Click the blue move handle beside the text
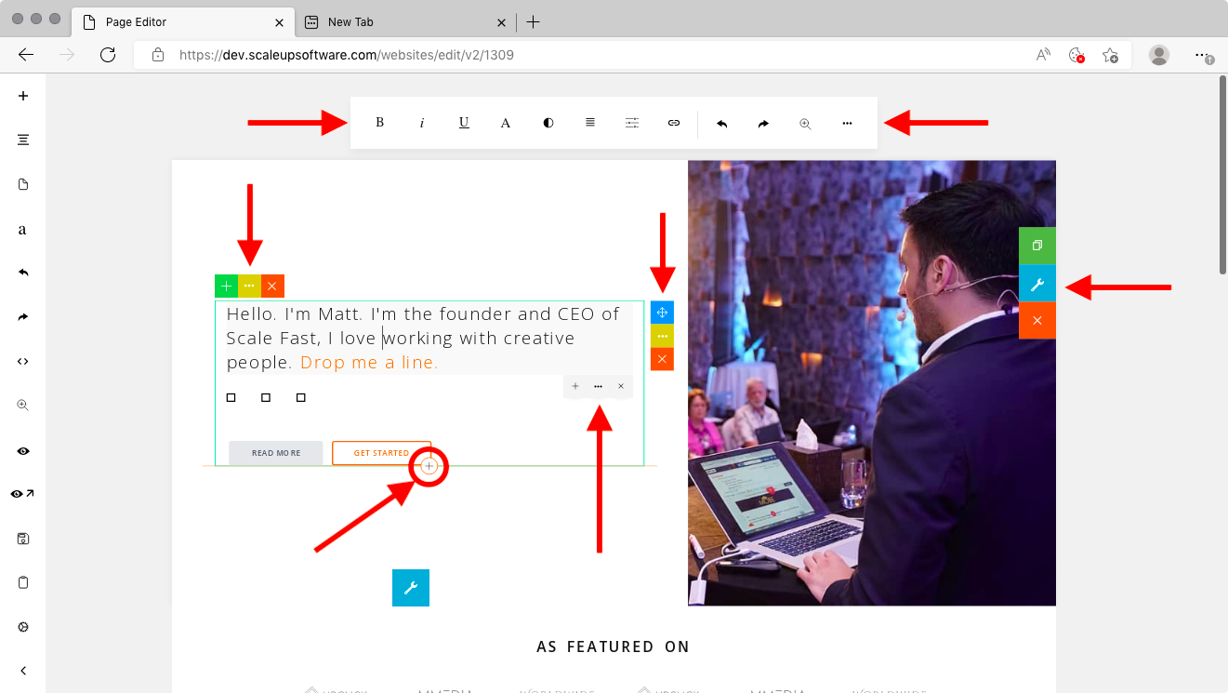This screenshot has width=1228, height=693. (x=662, y=313)
